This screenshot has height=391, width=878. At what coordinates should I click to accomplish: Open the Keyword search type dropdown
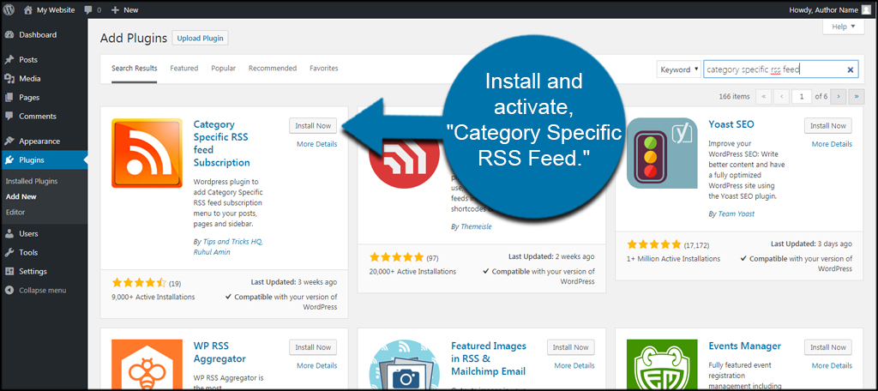(679, 69)
